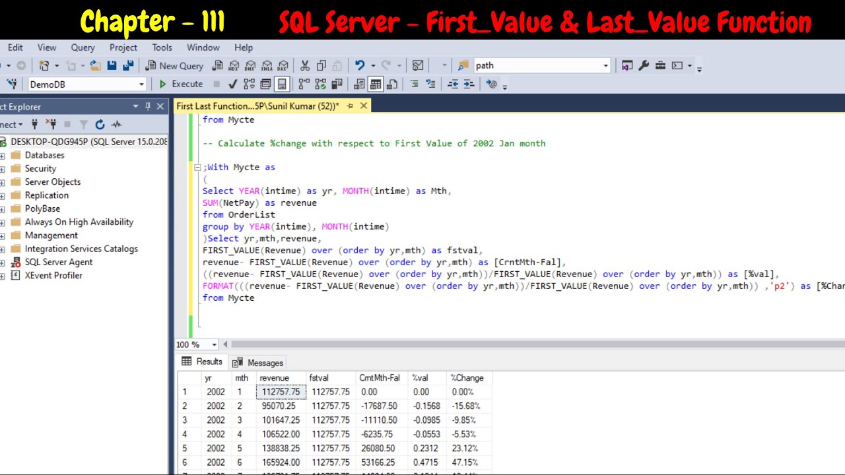Switch to the Results tab
The image size is (845, 475).
202,362
